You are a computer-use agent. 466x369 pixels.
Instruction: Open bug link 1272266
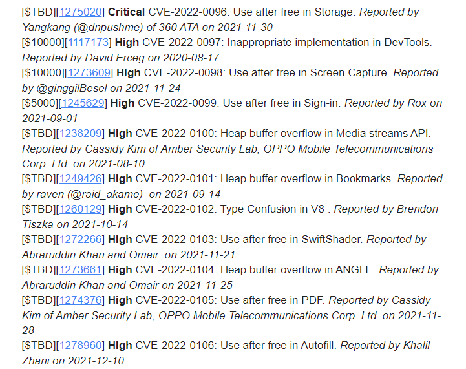click(x=81, y=239)
